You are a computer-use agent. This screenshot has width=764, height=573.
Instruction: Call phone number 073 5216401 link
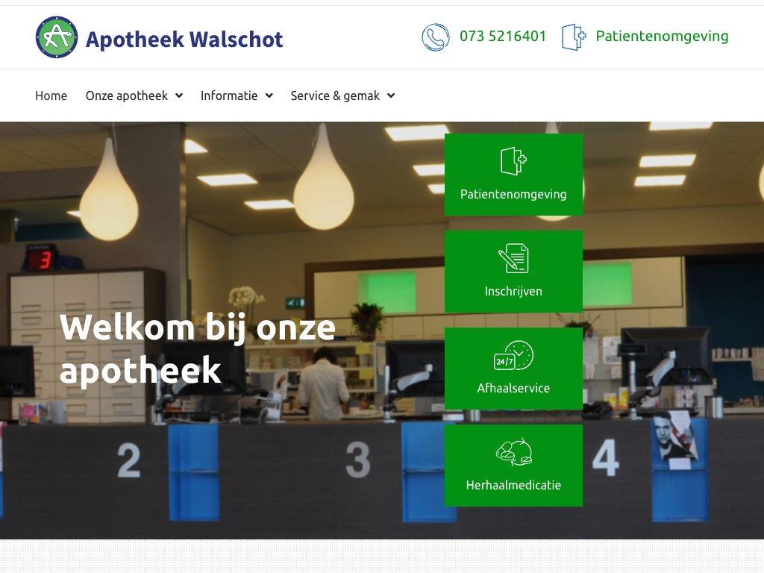[503, 36]
